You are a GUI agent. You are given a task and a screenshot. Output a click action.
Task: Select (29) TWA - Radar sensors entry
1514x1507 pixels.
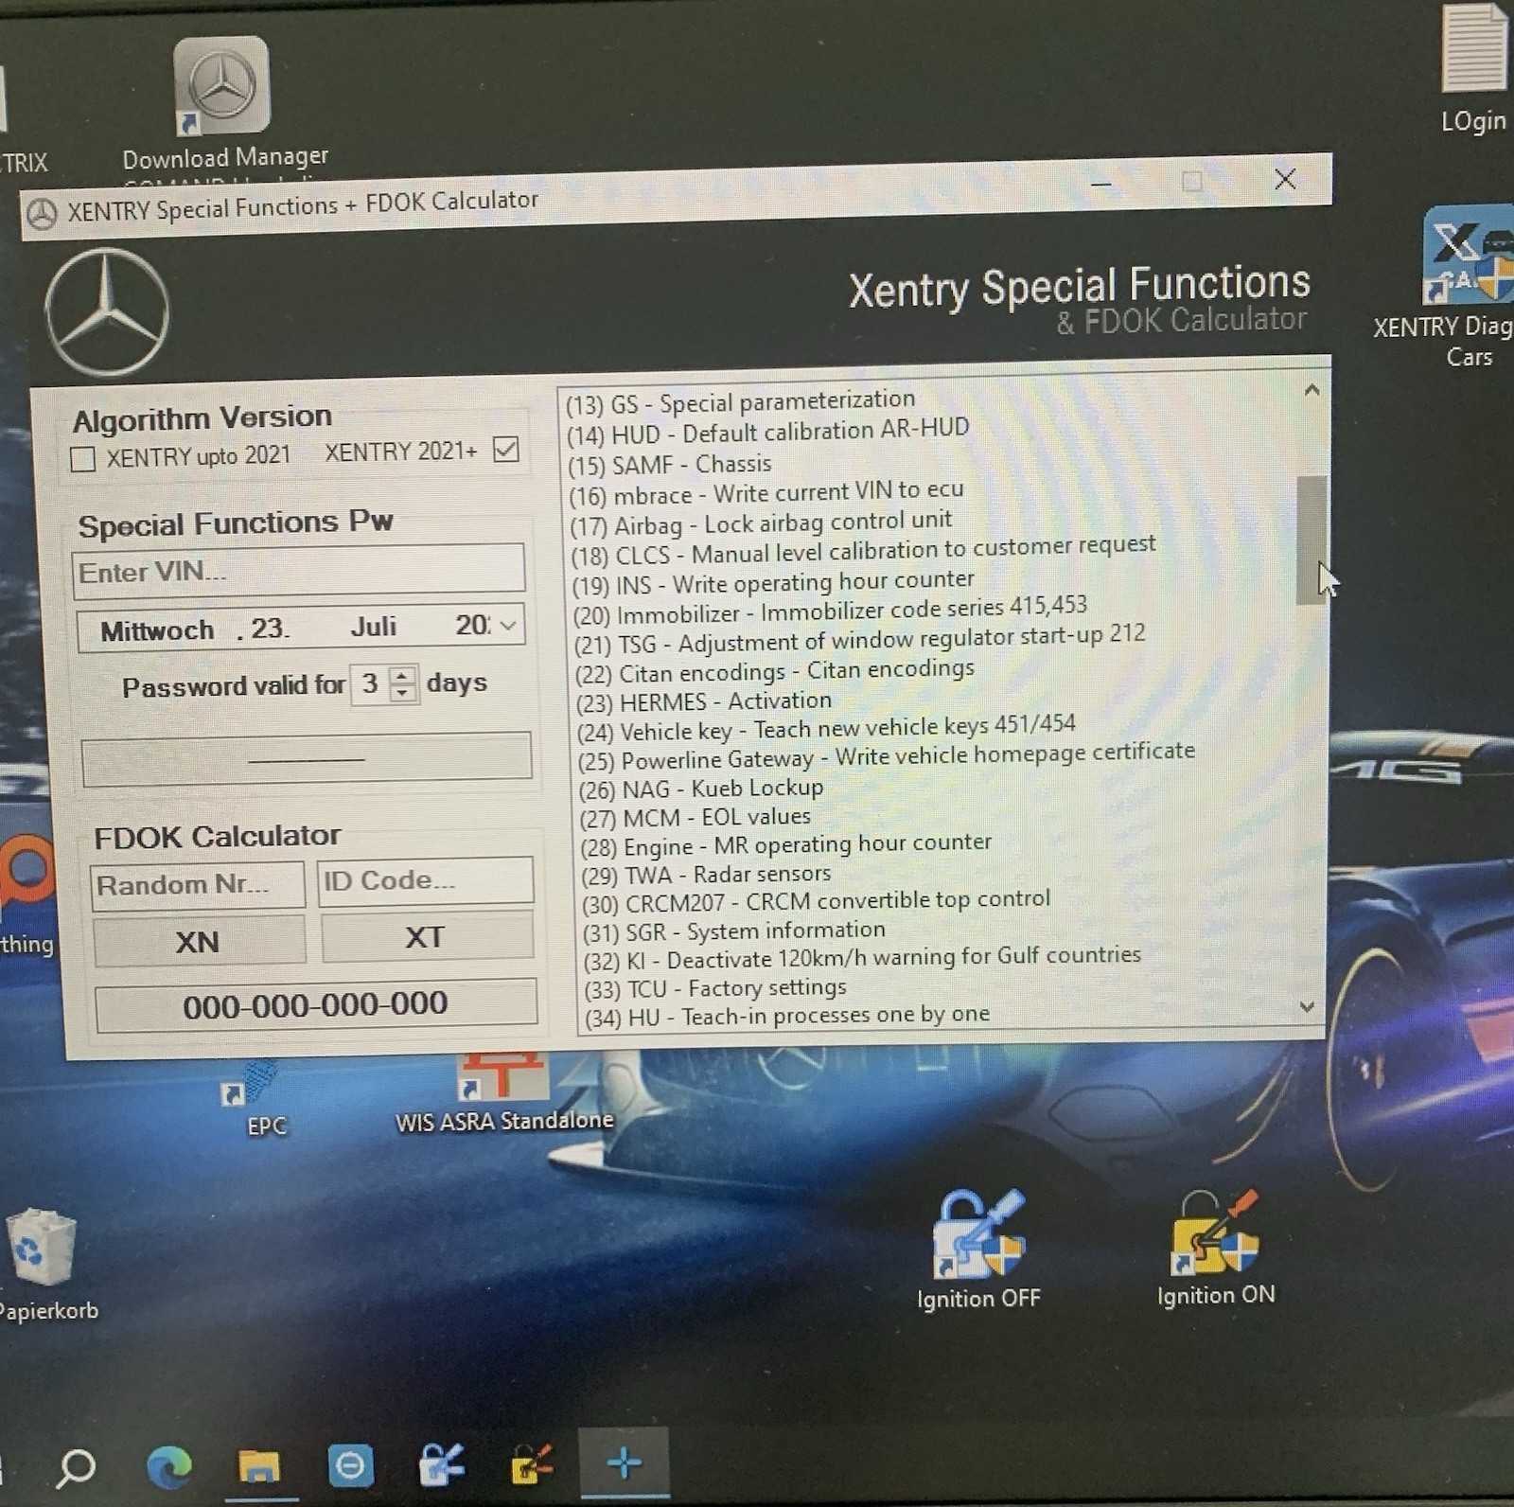tap(707, 875)
